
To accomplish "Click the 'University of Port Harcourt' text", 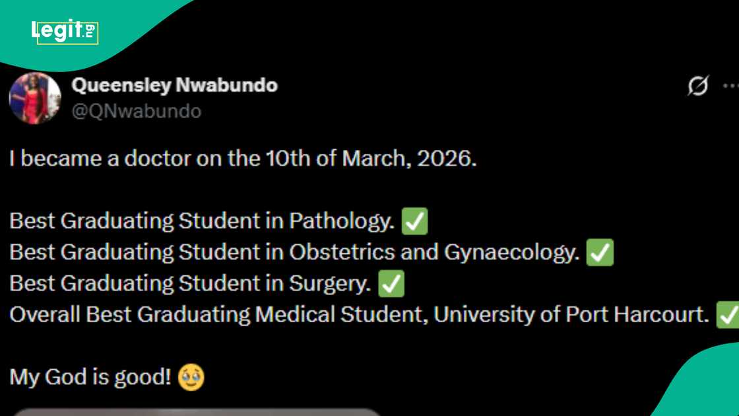I will point(571,315).
